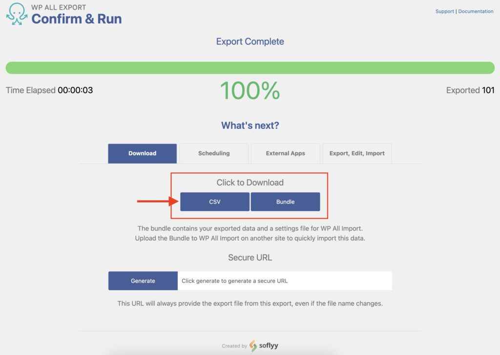Click the Export Complete heading

tap(250, 42)
